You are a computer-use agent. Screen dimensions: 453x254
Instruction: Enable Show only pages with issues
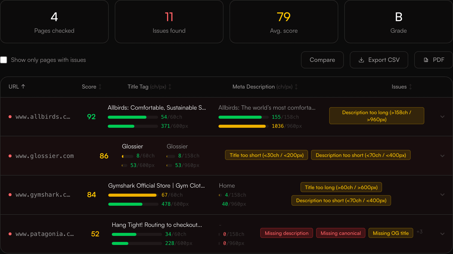(4, 60)
